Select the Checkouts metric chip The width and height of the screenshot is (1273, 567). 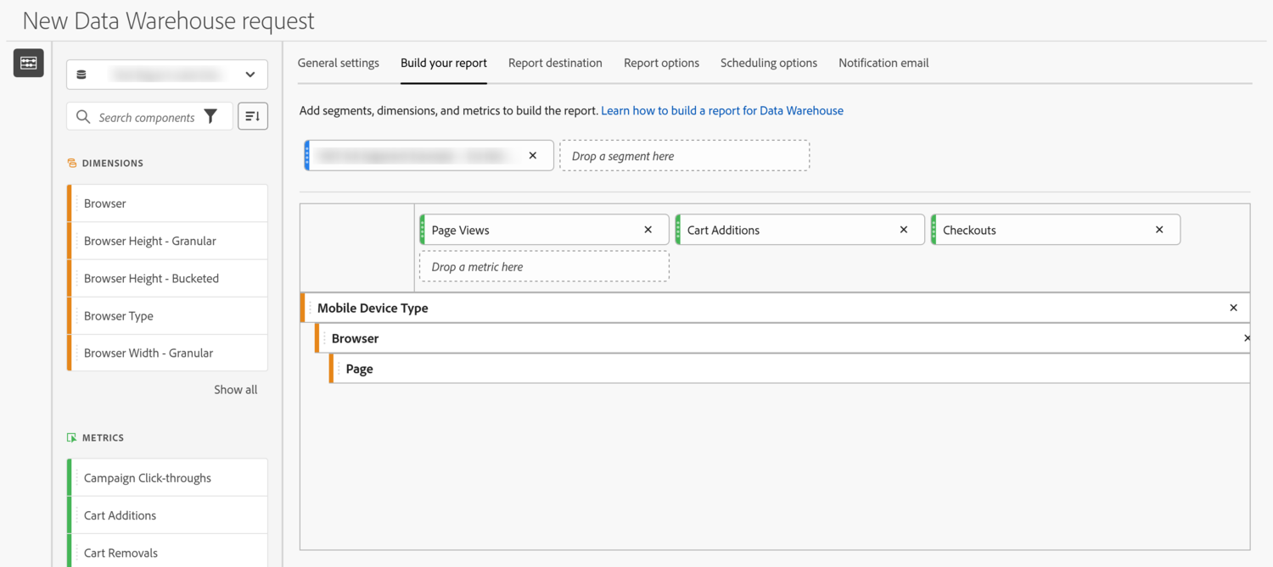(1056, 230)
